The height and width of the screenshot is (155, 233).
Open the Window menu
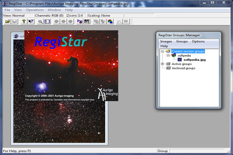54,10
